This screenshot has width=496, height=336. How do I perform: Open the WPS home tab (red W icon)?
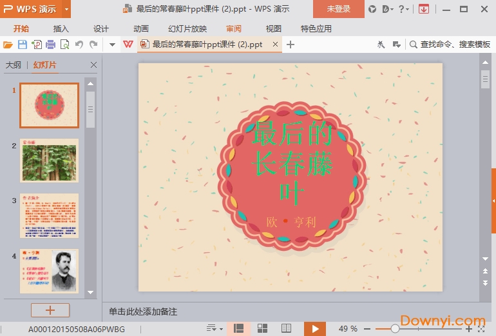[128, 44]
